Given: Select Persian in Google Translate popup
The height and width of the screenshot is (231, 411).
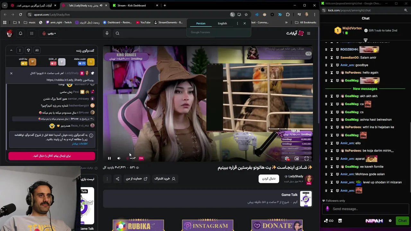Looking at the screenshot, I should 201,23.
